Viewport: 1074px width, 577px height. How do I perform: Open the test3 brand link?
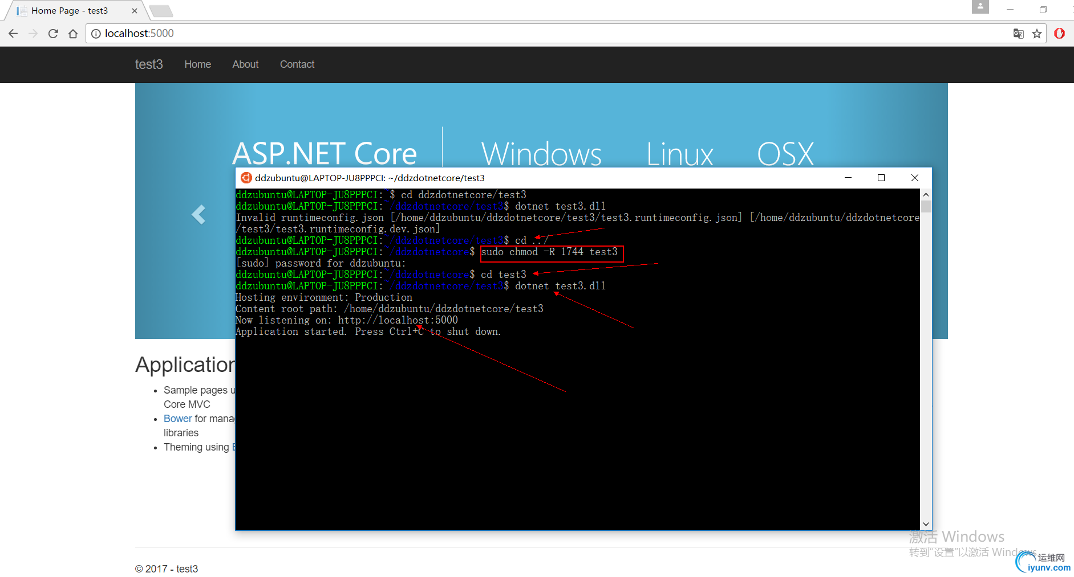(x=149, y=64)
